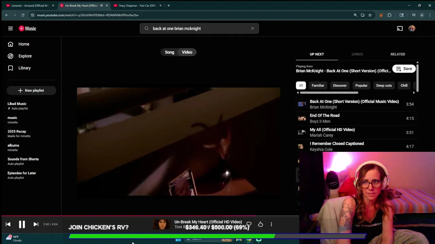
Task: Play Back At One in queue
Action: point(355,104)
